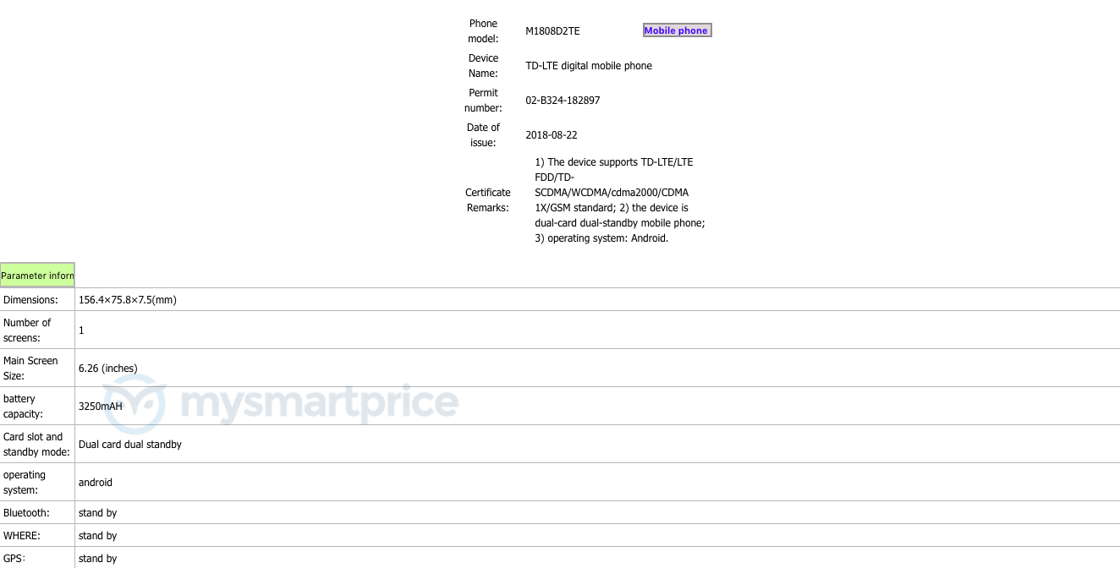Click the Dimensions row label

[30, 300]
